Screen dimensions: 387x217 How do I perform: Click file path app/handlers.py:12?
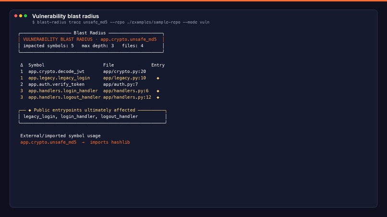127,97
